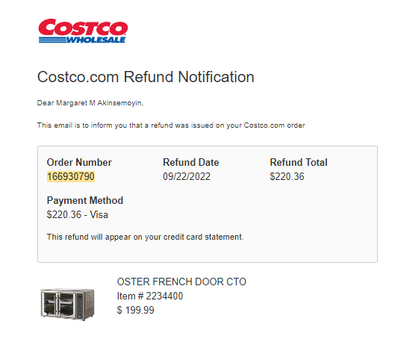
Task: Select the highlighted order number 166930790
Action: click(x=71, y=176)
